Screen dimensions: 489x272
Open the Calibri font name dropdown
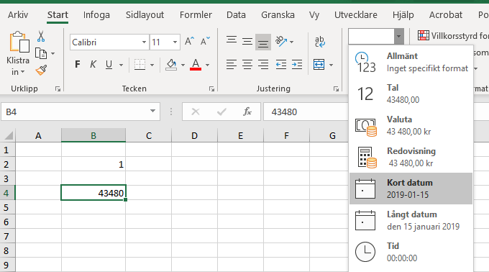click(x=144, y=42)
